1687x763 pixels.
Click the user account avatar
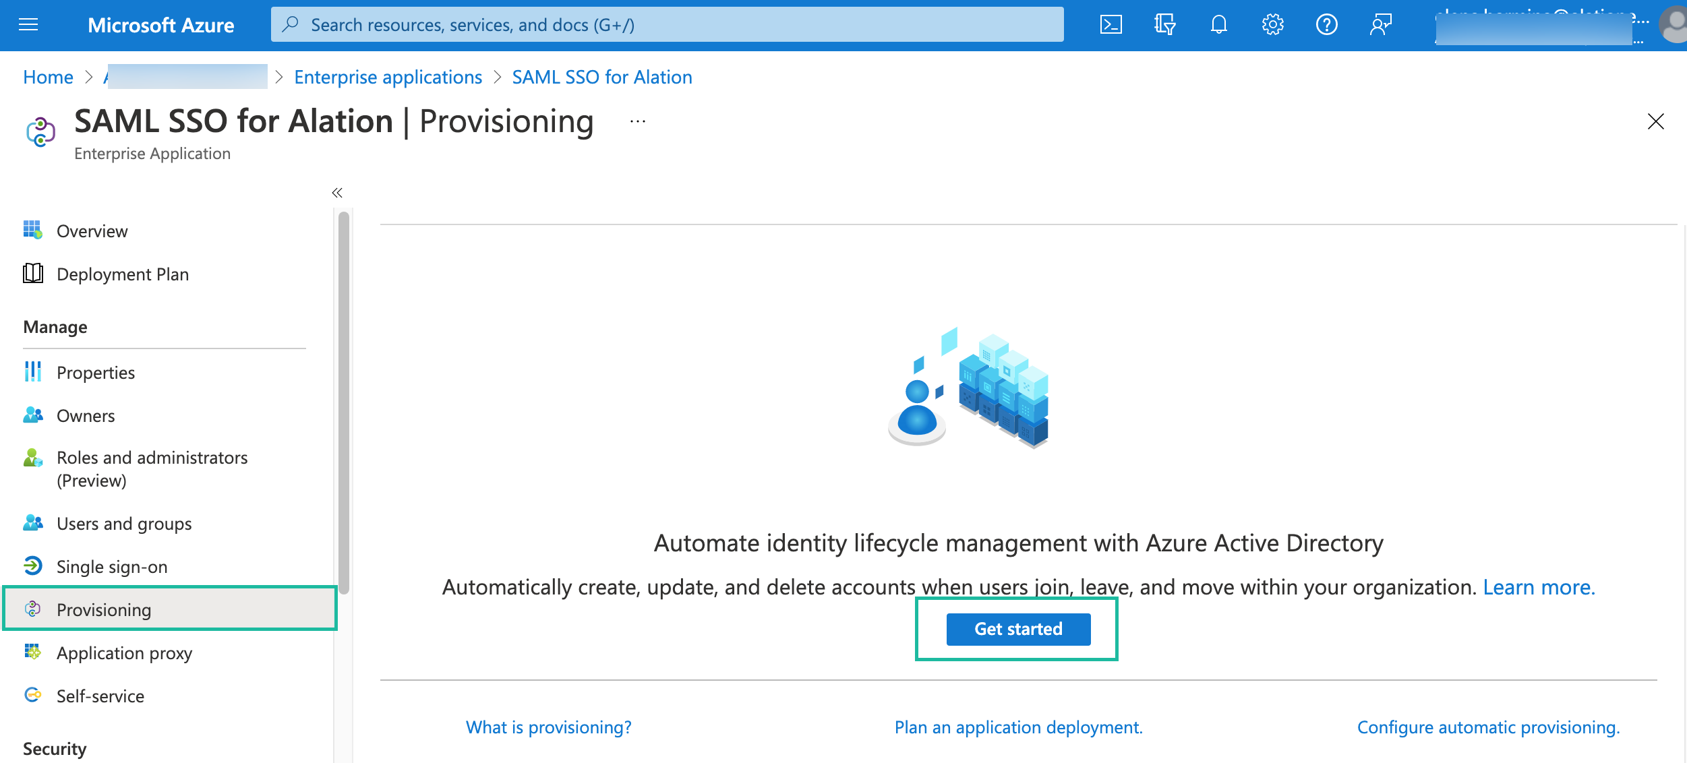1674,25
